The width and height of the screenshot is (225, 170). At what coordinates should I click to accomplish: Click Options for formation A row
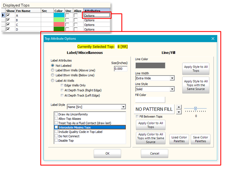pyautogui.click(x=97, y=15)
